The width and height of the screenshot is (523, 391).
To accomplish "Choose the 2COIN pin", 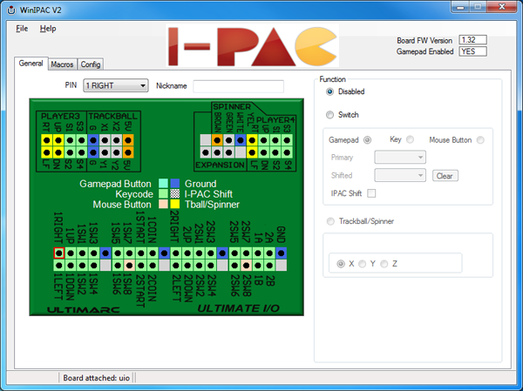I will [x=153, y=266].
